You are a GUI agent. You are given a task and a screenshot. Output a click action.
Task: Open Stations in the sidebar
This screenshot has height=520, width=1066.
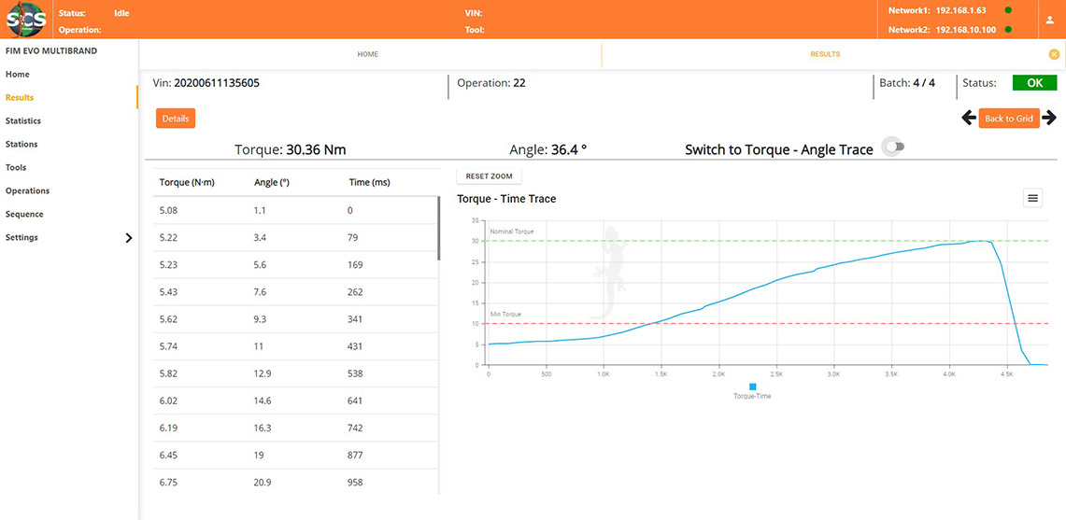click(21, 144)
